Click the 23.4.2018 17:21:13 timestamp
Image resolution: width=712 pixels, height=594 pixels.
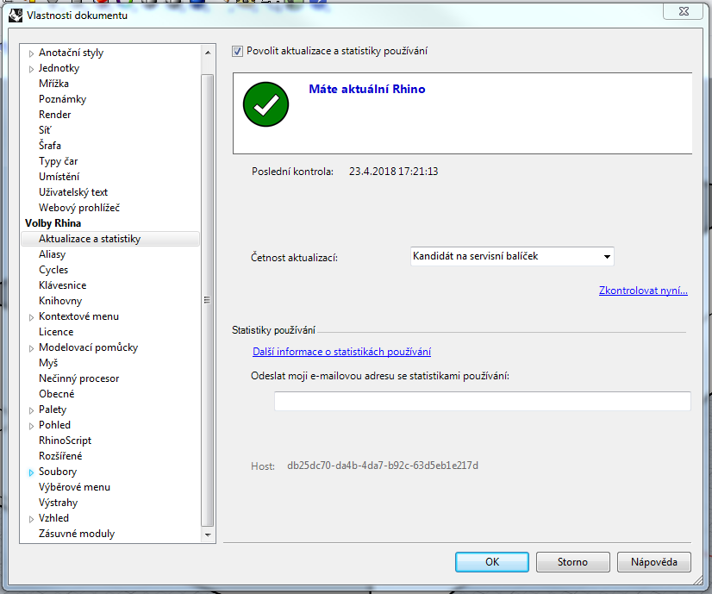[393, 172]
